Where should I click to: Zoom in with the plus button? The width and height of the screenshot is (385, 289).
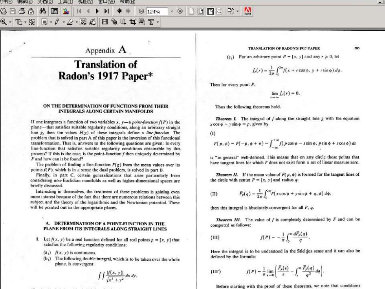pyautogui.click(x=180, y=11)
